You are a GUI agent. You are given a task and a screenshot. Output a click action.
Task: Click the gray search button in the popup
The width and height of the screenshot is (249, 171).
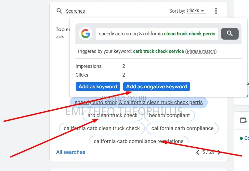[x=229, y=34]
